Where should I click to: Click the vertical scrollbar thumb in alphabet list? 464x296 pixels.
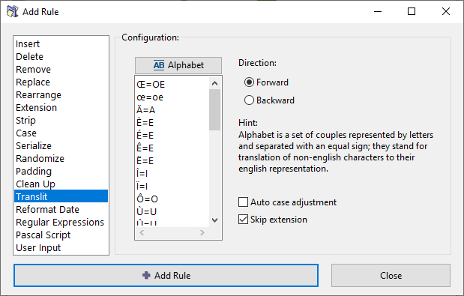(x=215, y=109)
